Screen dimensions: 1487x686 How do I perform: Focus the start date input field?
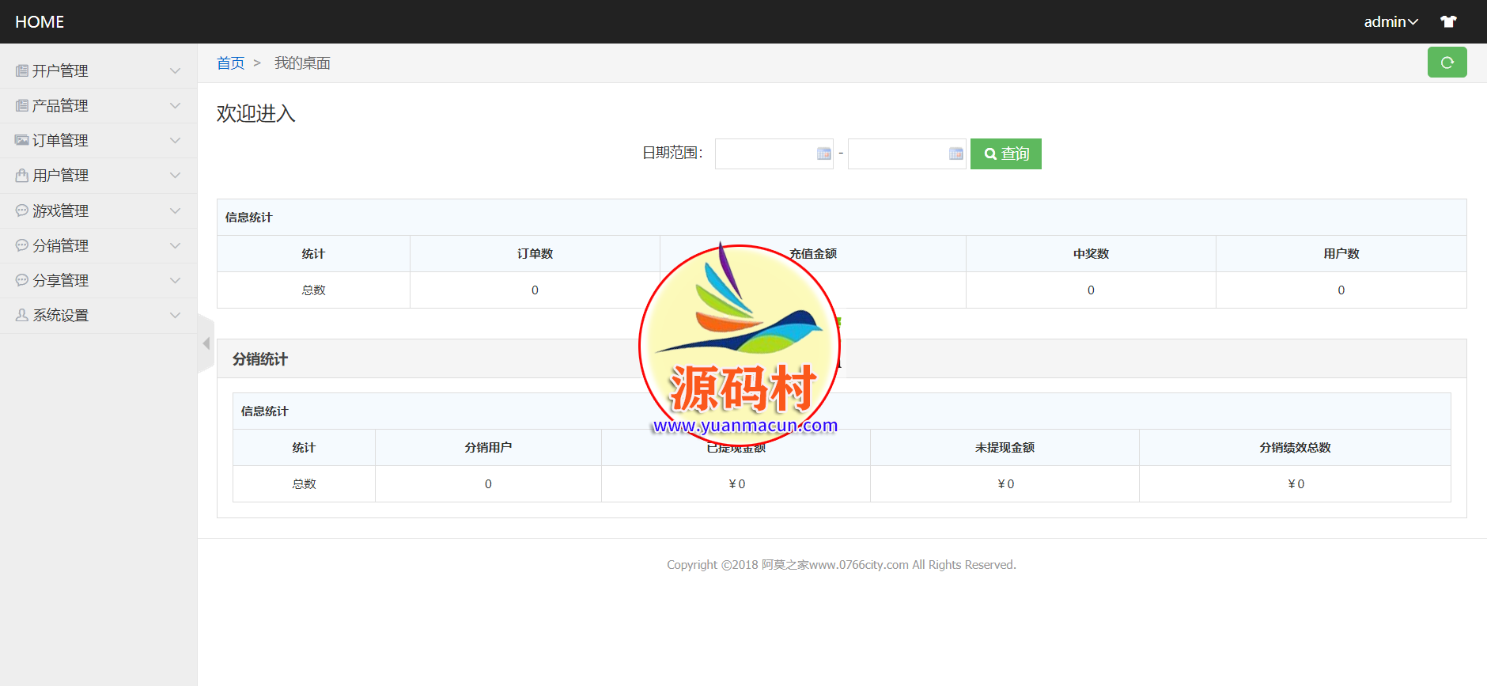click(765, 153)
